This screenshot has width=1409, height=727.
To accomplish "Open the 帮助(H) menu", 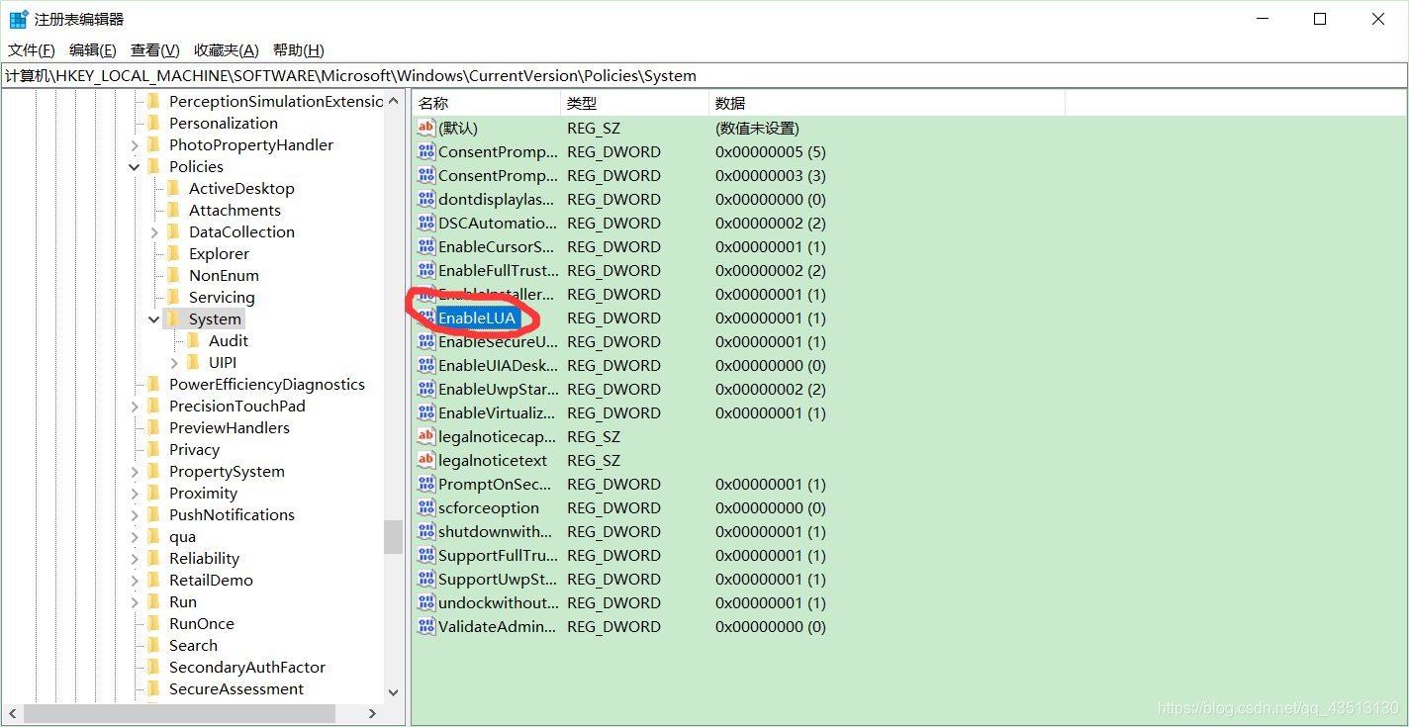I will click(299, 49).
